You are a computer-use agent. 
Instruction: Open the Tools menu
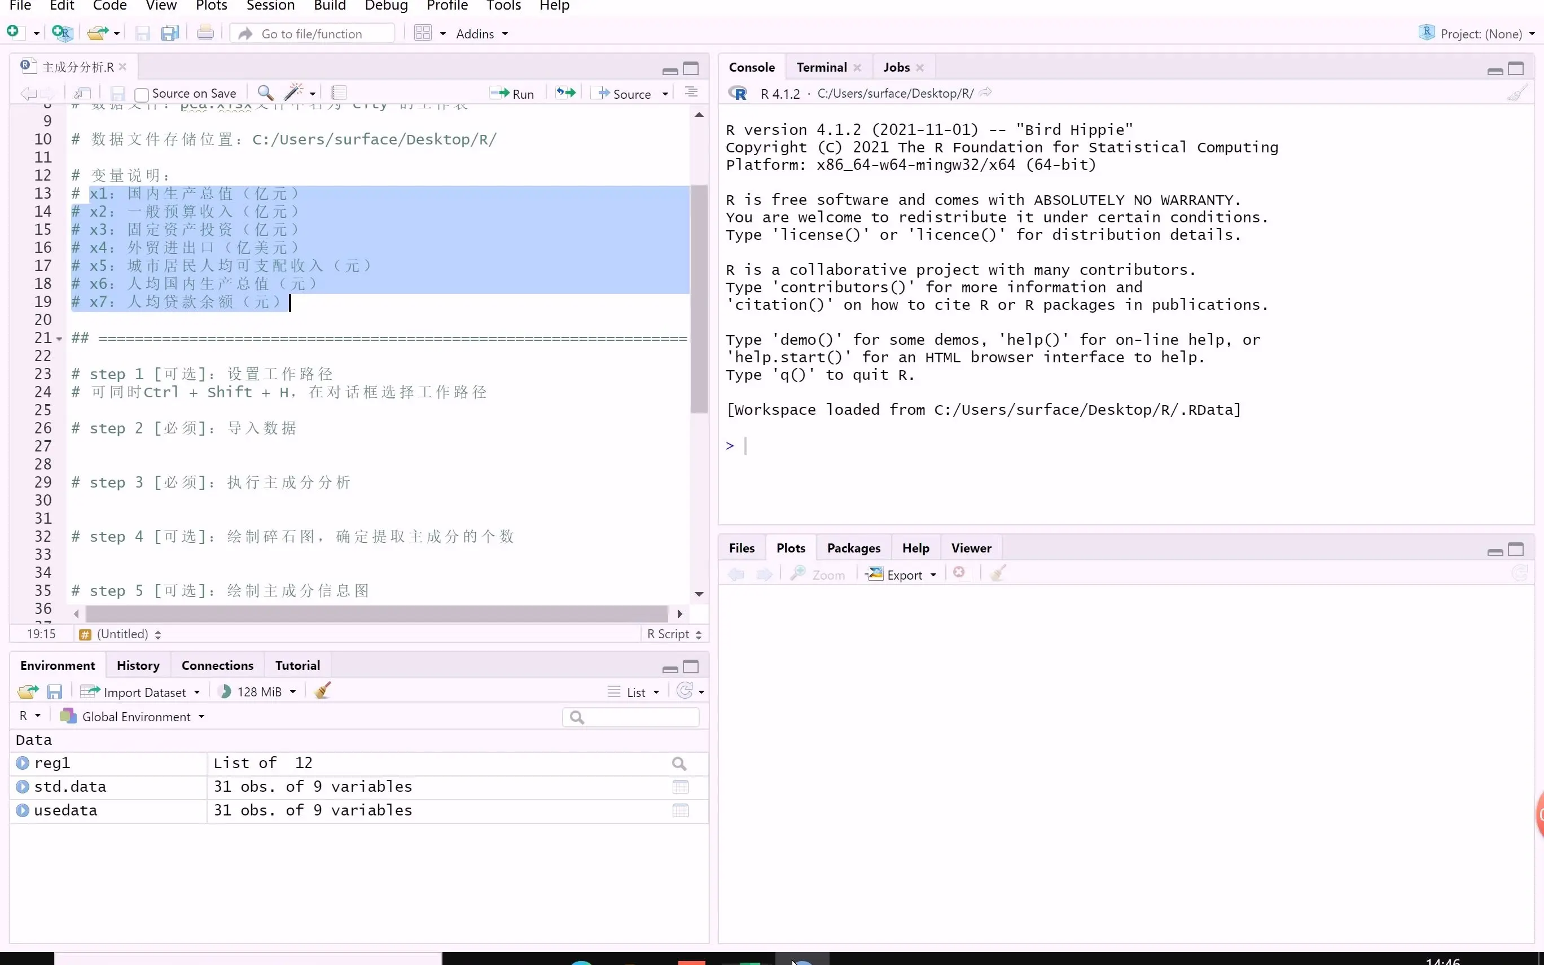click(x=503, y=6)
